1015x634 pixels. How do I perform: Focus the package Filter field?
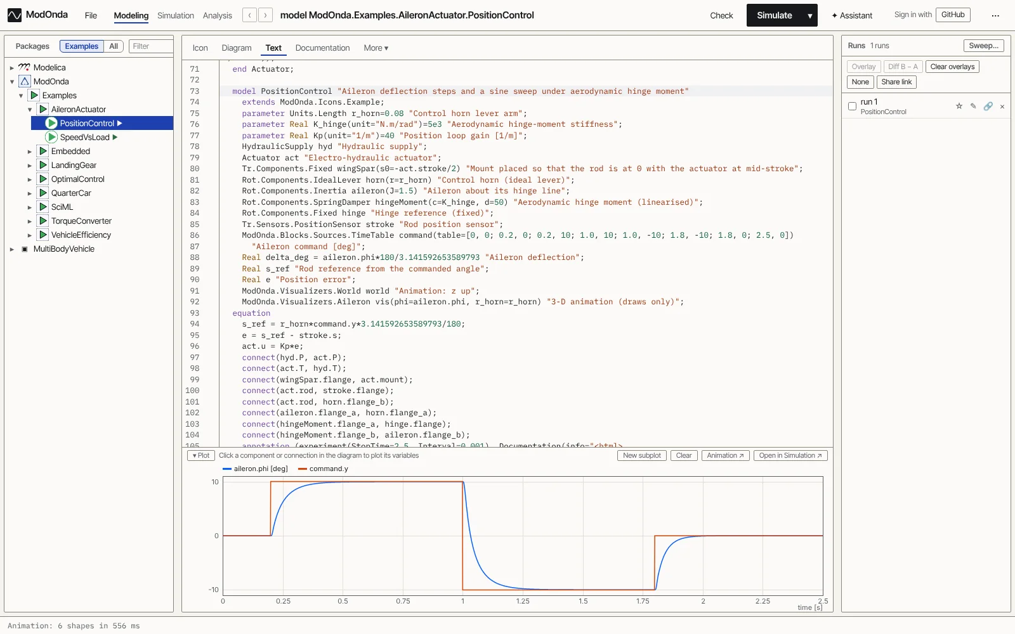click(x=151, y=46)
